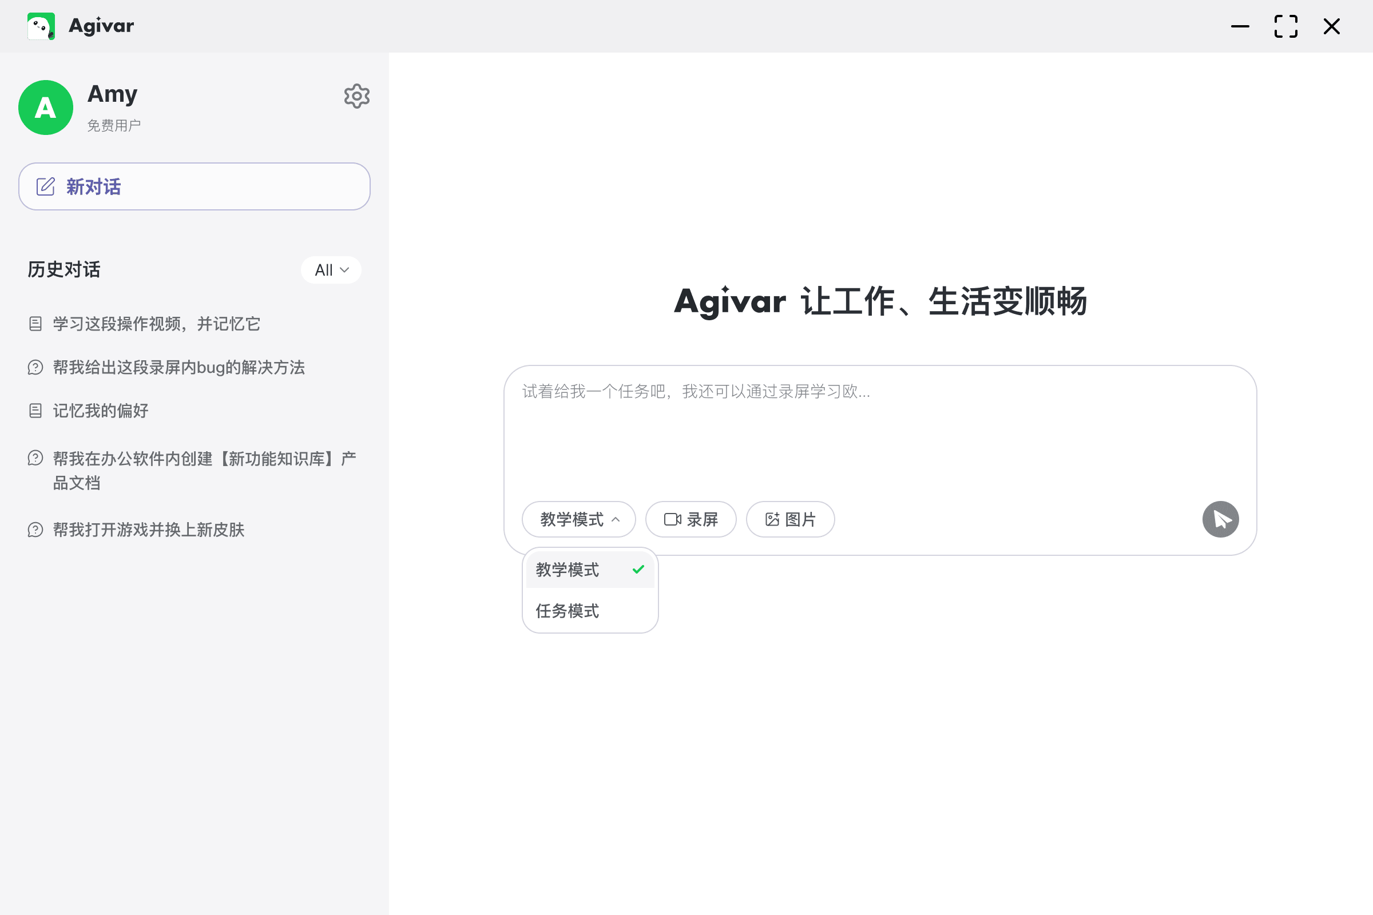Click the question icon beside 帮我在办公软件内创建
Image resolution: width=1373 pixels, height=915 pixels.
click(35, 458)
